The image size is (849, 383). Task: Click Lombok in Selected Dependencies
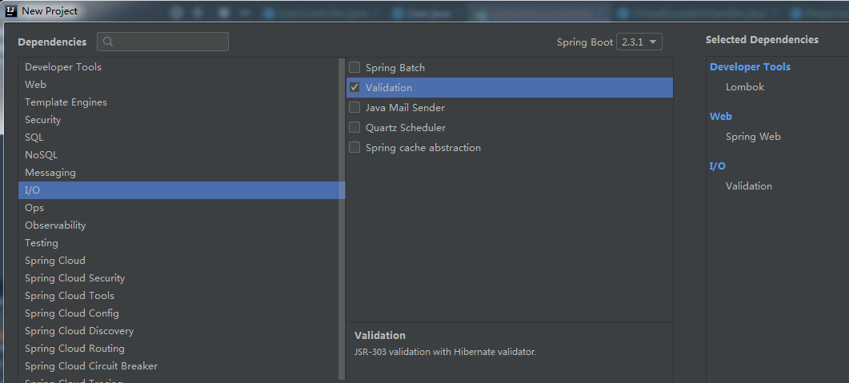[744, 87]
